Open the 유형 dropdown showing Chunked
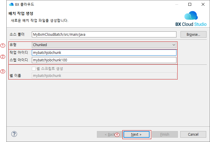The height and width of the screenshot is (142, 210). click(104, 45)
